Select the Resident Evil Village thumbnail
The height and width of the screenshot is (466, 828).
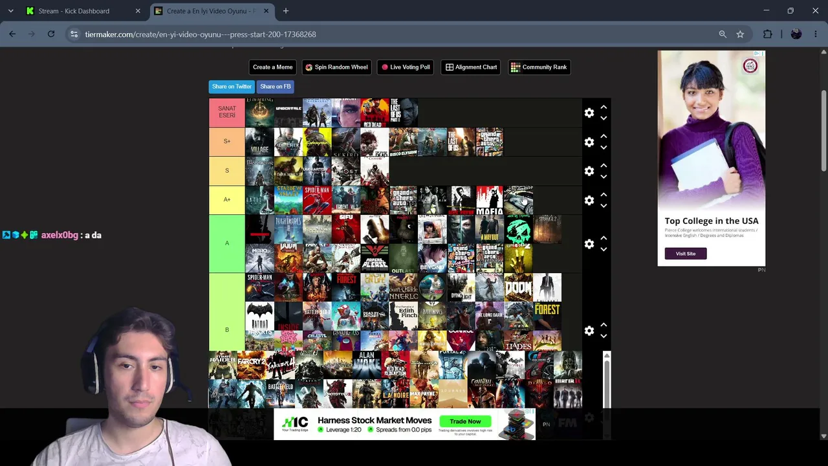[x=259, y=142]
